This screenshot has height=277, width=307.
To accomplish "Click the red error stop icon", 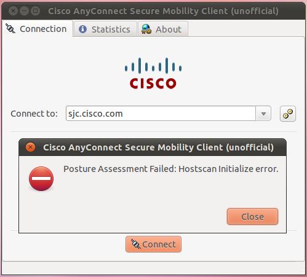I will [41, 179].
